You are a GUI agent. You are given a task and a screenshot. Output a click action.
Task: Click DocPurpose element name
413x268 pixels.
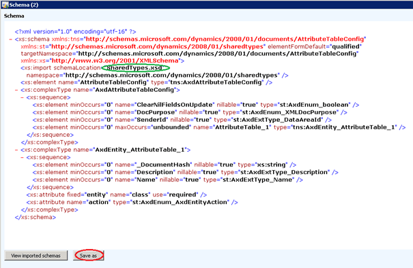156,112
